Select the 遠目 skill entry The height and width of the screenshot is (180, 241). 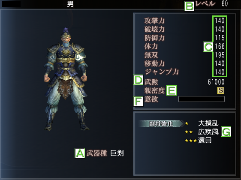(205, 141)
